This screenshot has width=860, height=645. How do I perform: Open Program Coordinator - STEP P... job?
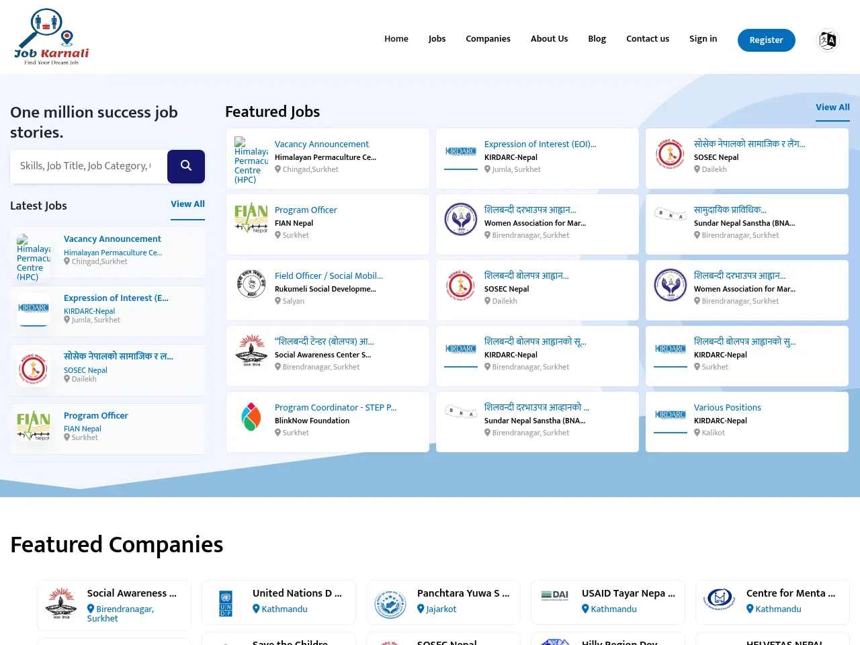click(x=335, y=408)
